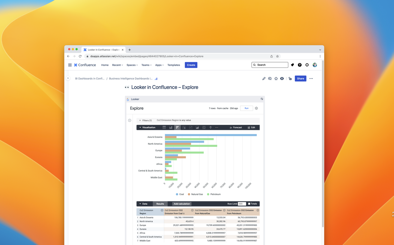Open Forecast option
Screen dimensions: 394x245
[236, 128]
